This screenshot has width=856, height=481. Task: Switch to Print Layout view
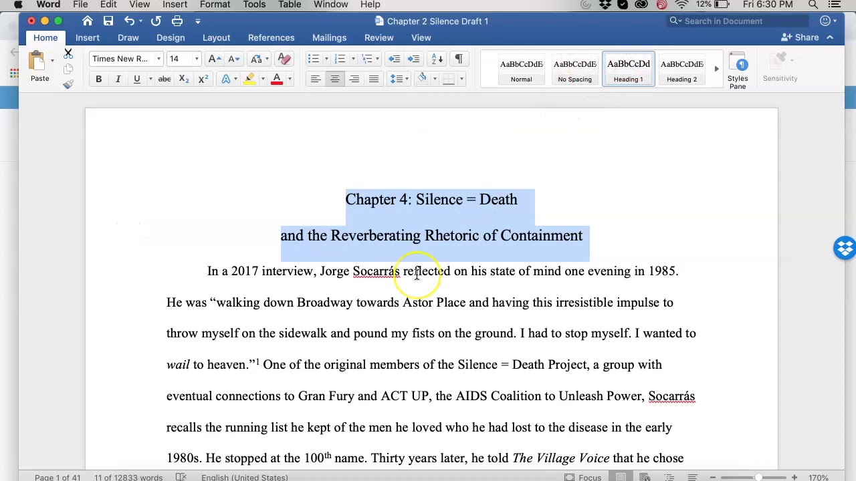[621, 477]
